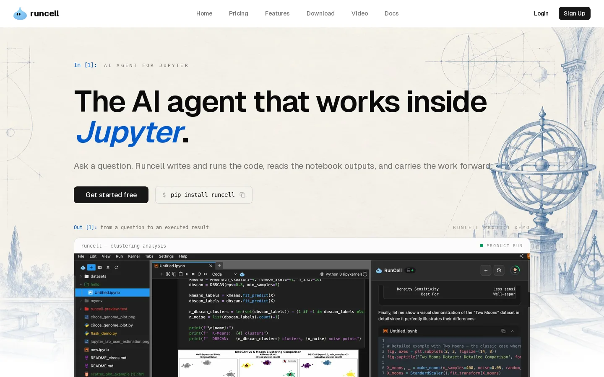The image size is (604, 377).
Task: Click the Get started free button
Action: [111, 195]
